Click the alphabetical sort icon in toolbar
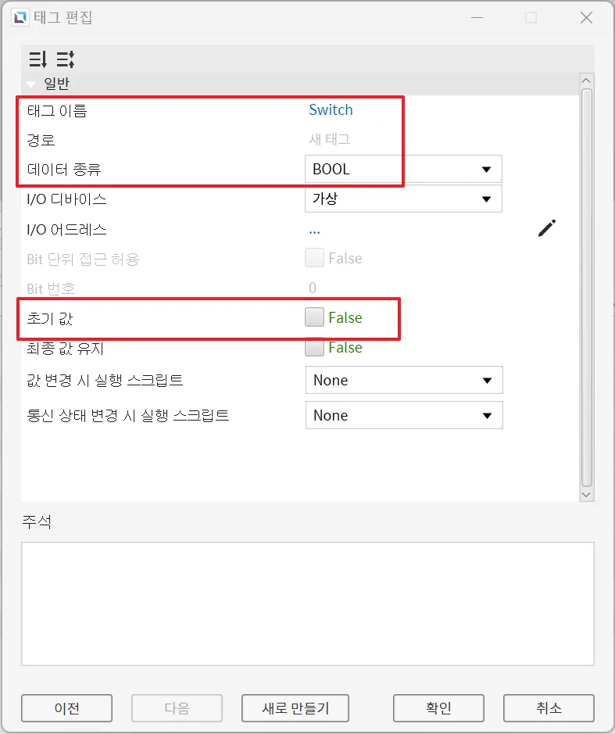615x734 pixels. pyautogui.click(x=65, y=59)
